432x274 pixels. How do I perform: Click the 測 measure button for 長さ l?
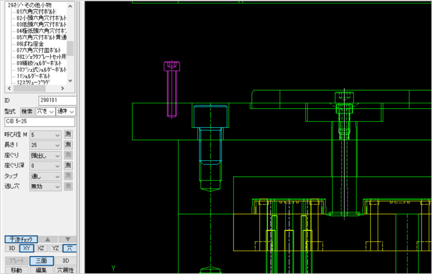click(x=68, y=145)
